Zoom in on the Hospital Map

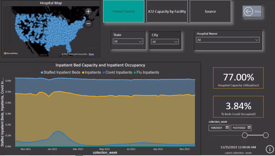[x=88, y=11]
